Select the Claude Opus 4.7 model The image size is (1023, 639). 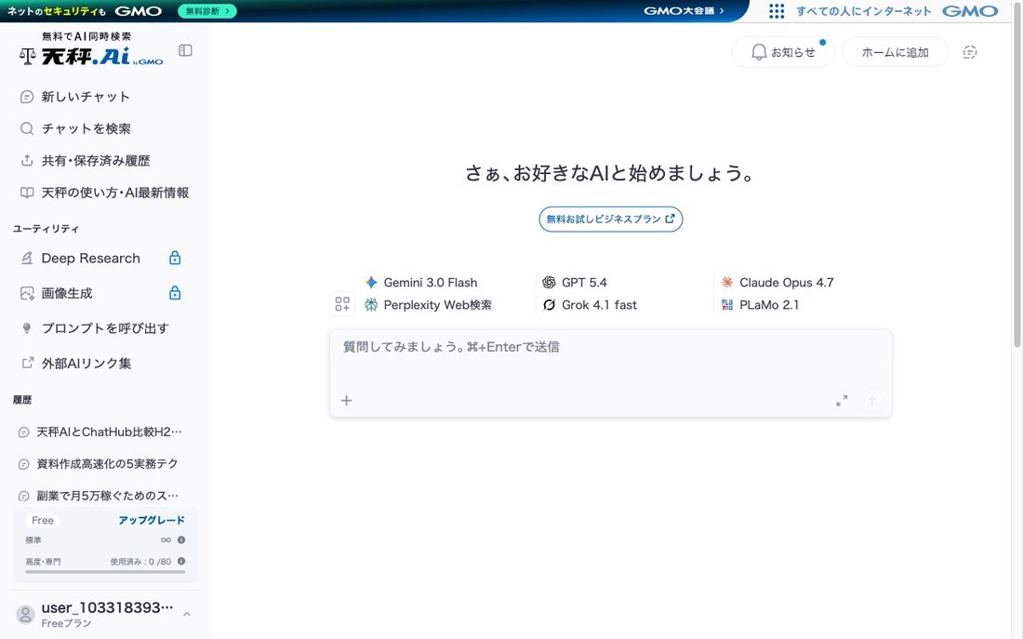(777, 283)
